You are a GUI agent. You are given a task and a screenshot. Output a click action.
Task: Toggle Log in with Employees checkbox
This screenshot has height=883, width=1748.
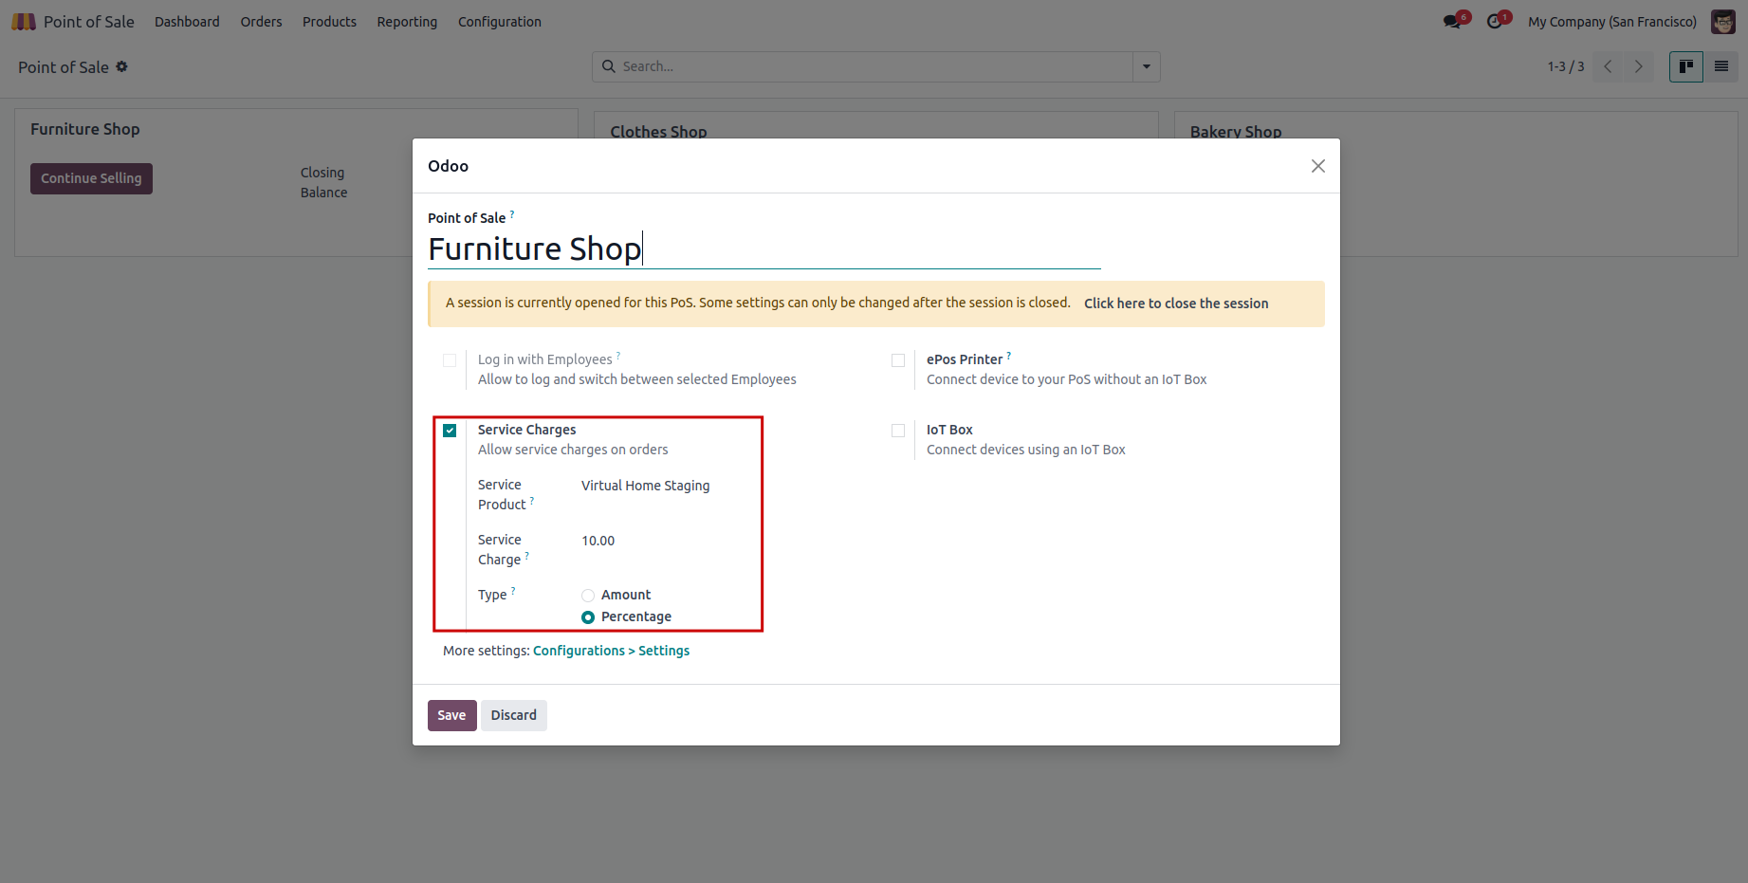[x=450, y=360]
